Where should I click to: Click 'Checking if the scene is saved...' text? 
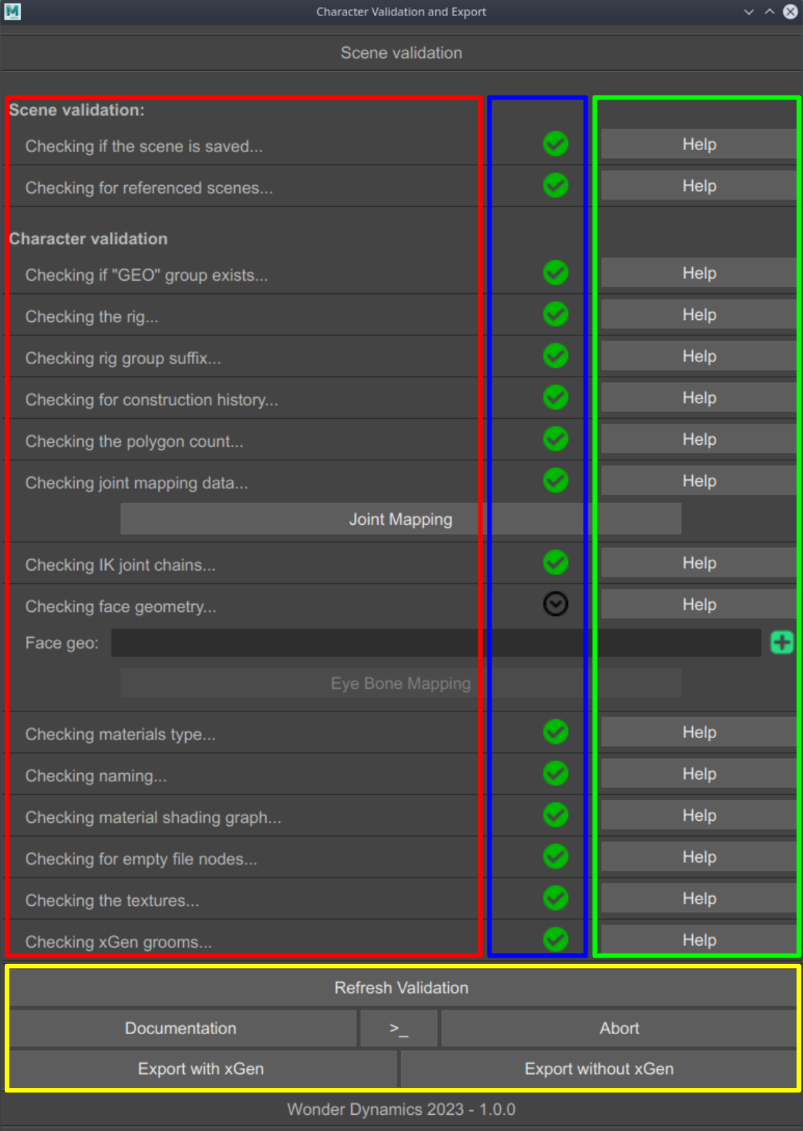(x=144, y=146)
